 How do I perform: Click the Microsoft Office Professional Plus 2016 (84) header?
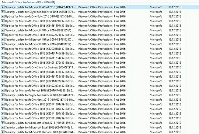[28, 2]
